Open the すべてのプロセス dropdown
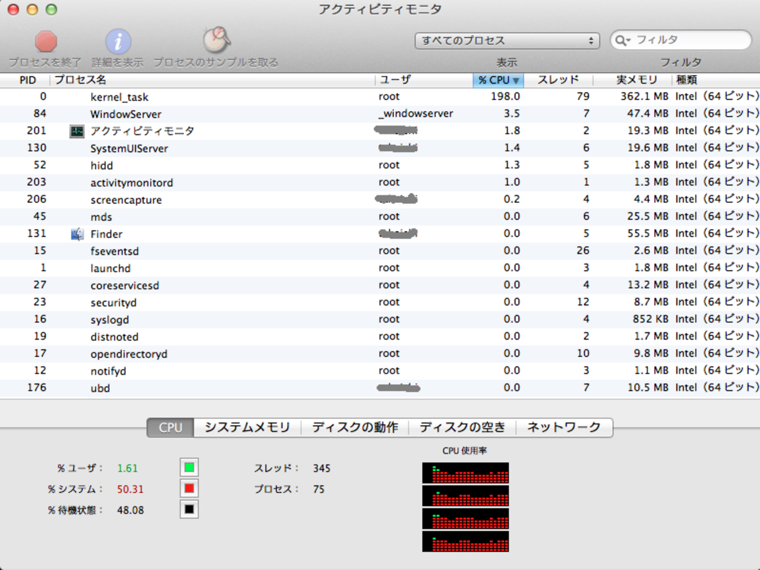Viewport: 760px width, 570px height. (507, 40)
